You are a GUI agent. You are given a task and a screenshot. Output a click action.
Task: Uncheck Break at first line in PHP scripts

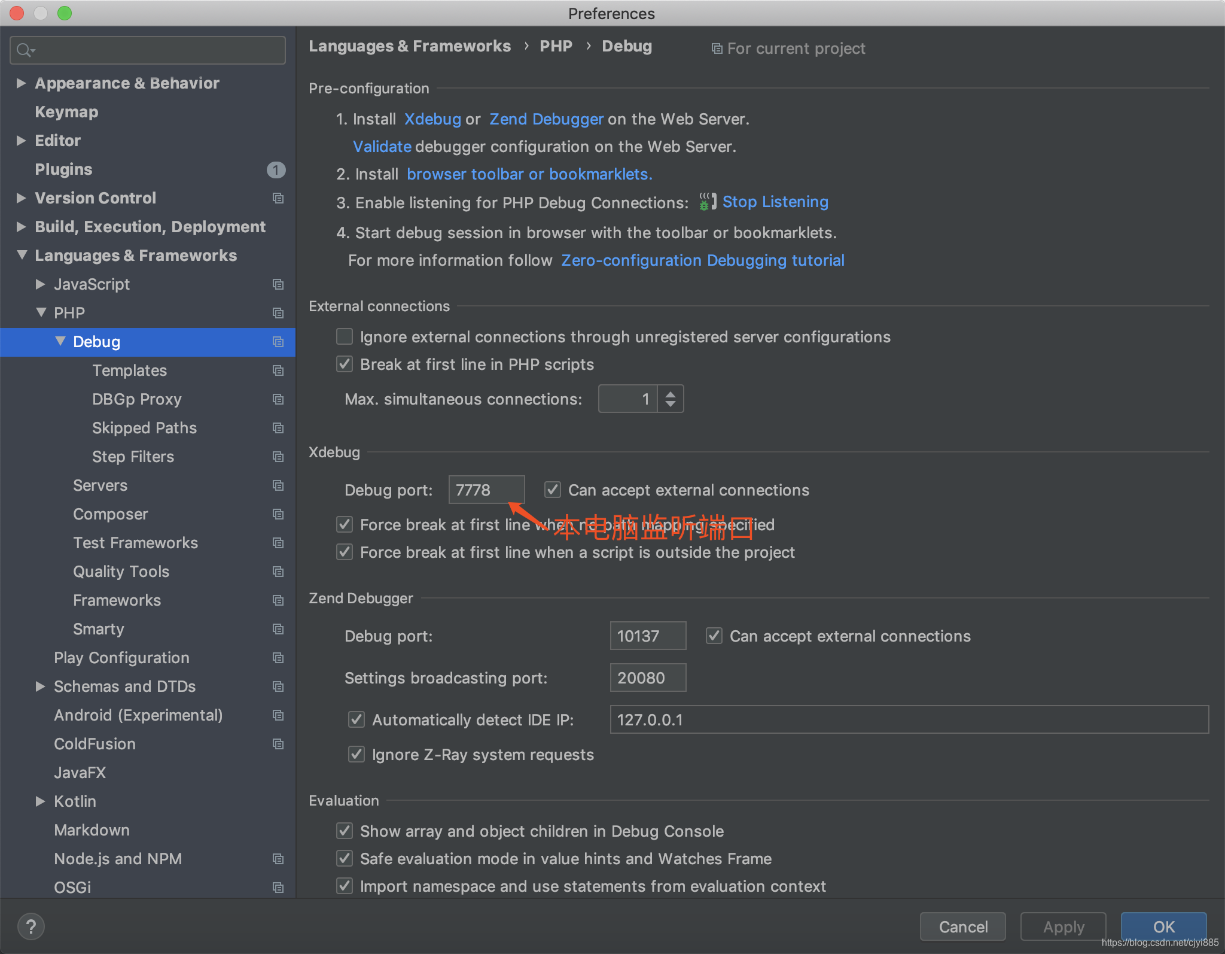pyautogui.click(x=345, y=364)
